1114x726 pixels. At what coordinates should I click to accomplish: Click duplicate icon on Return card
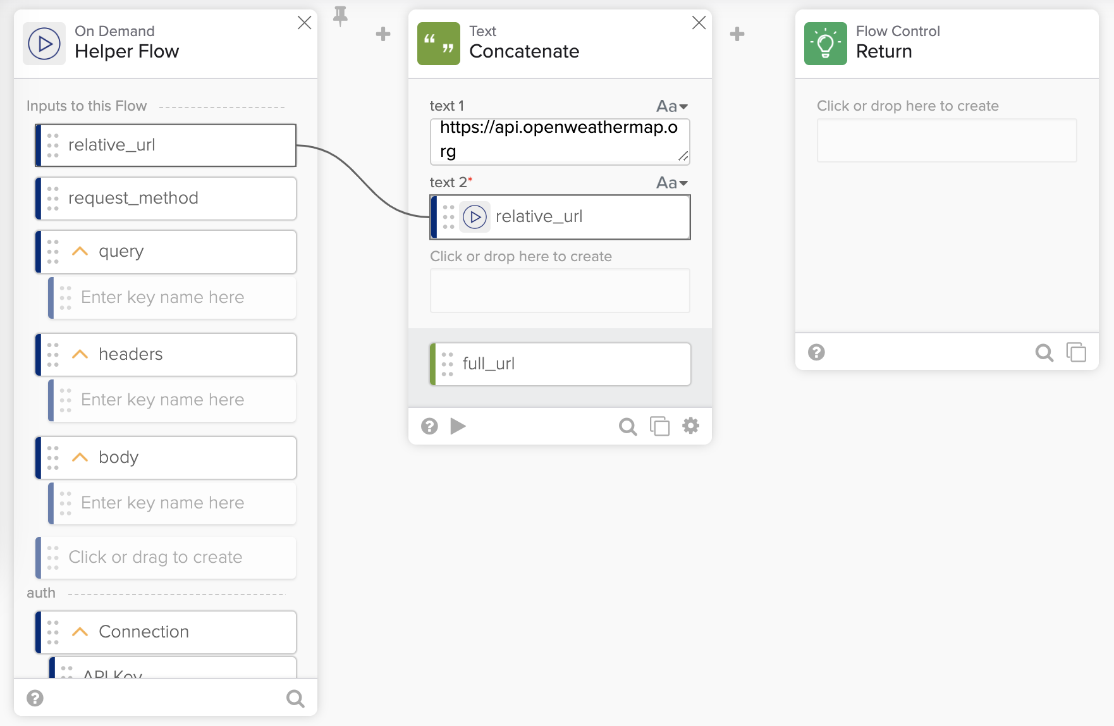click(x=1076, y=352)
